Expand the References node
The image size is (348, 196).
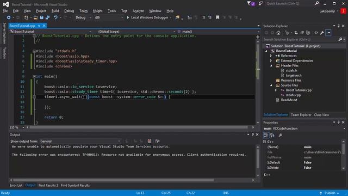pos(271,56)
